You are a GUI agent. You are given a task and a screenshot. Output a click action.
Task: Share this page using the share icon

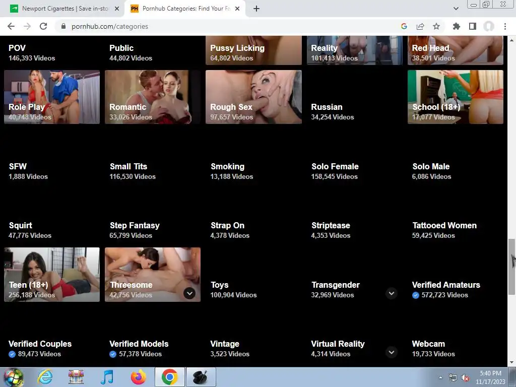(420, 26)
